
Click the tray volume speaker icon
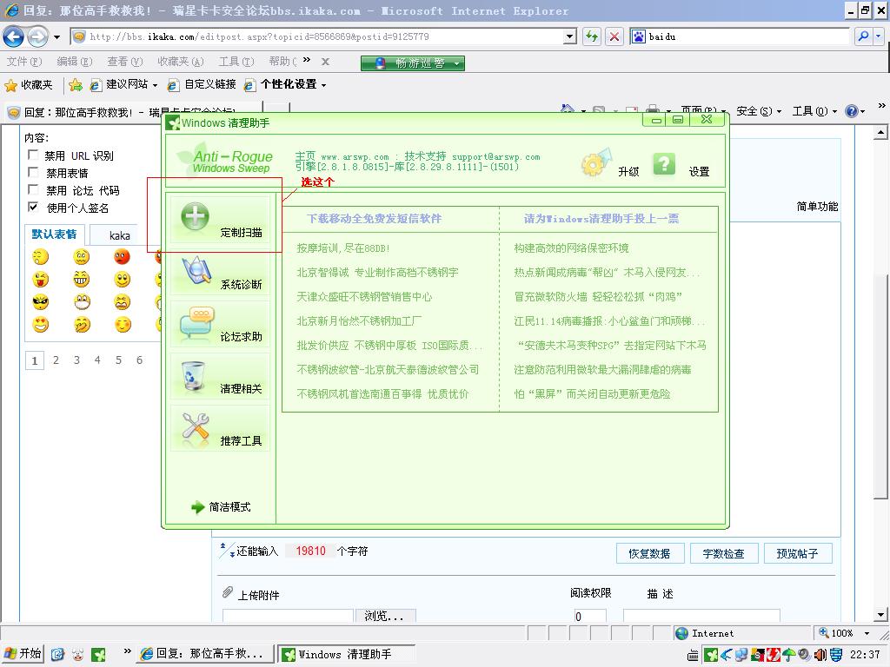point(820,655)
